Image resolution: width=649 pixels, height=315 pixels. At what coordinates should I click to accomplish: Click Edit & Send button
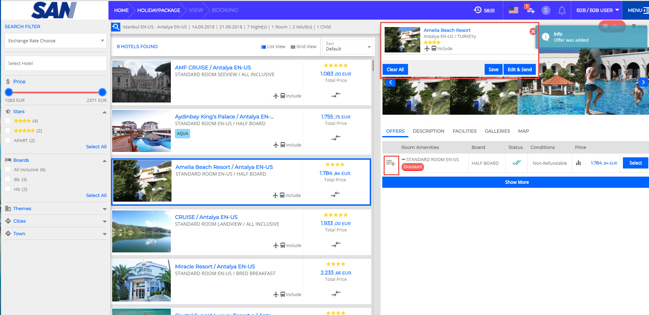[520, 69]
